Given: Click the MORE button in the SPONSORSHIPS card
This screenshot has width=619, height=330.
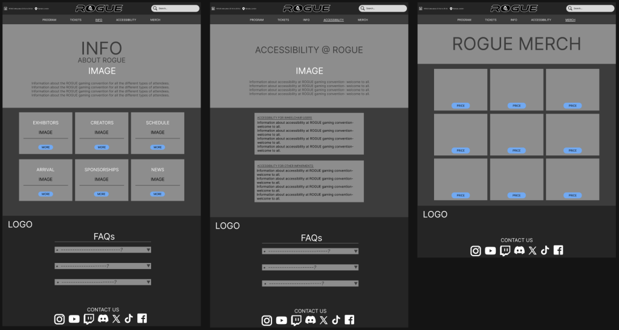Looking at the screenshot, I should (102, 194).
